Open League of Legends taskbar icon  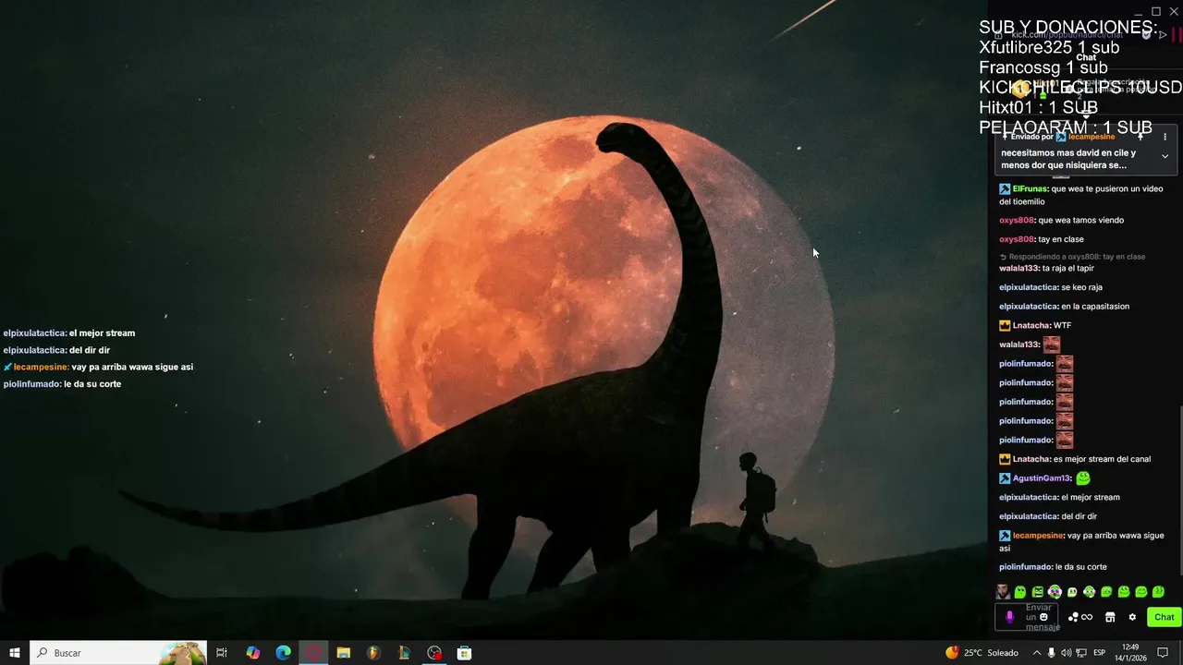tap(404, 653)
